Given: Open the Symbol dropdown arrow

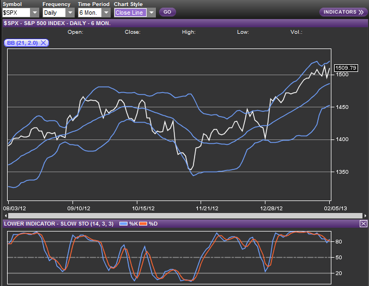Looking at the screenshot, I should click(x=34, y=12).
